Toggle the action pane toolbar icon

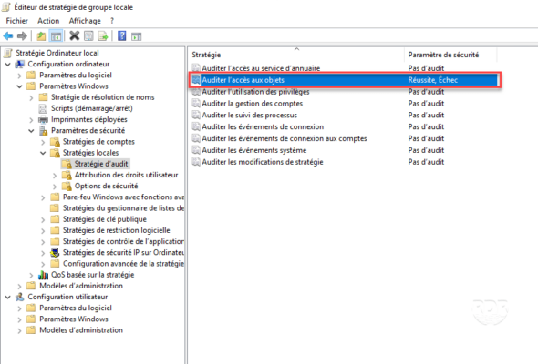pyautogui.click(x=136, y=36)
